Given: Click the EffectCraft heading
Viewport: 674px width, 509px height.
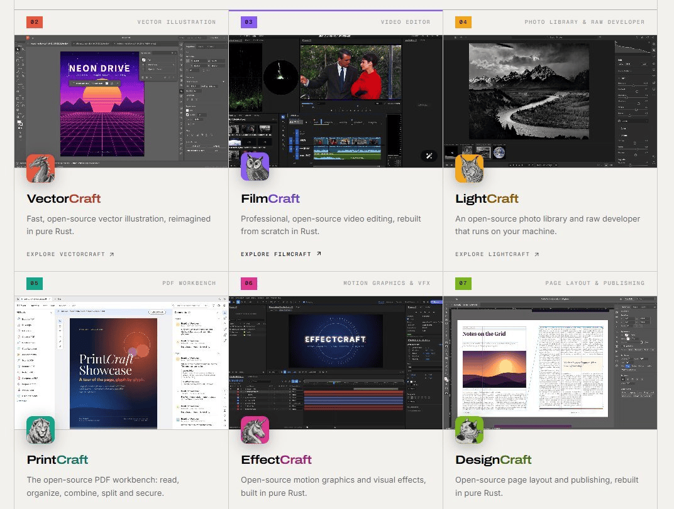Looking at the screenshot, I should (x=277, y=459).
